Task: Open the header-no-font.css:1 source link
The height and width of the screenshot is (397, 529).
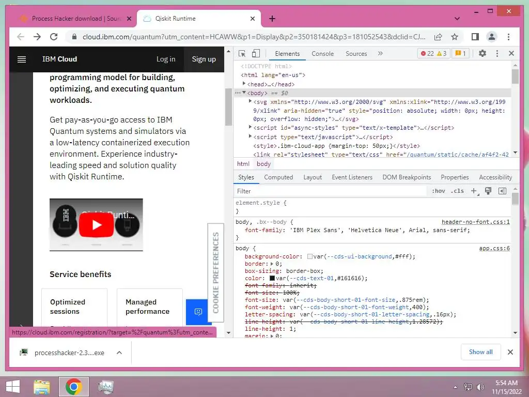Action: [x=475, y=222]
